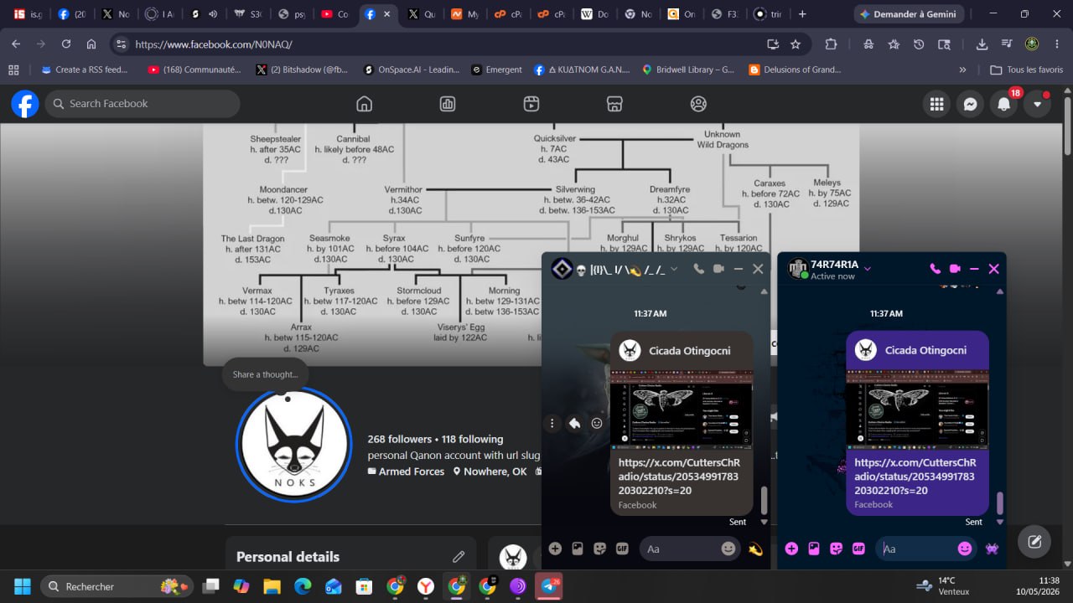Start video call in 74R74R1A chat
Viewport: 1073px width, 603px height.
pyautogui.click(x=955, y=269)
